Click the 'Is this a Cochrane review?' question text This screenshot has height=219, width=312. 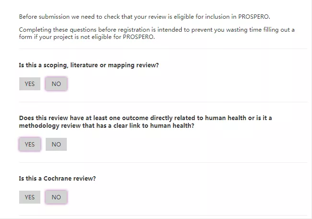pos(57,178)
